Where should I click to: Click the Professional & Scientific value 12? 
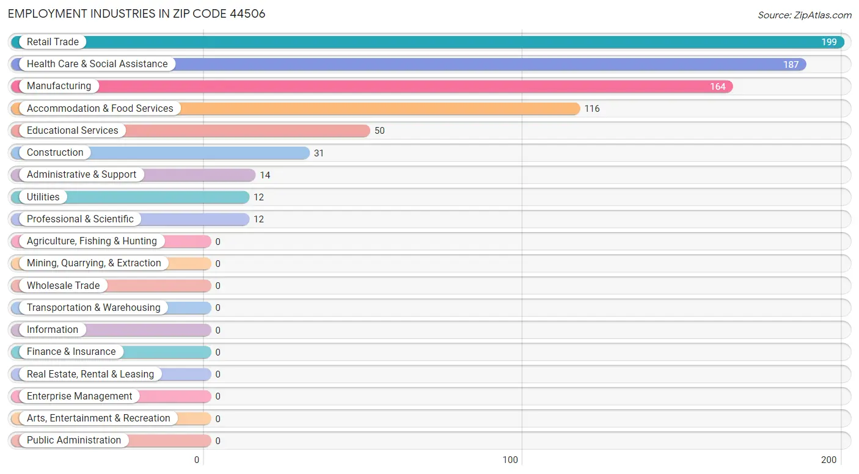tap(259, 219)
